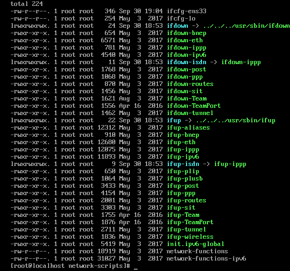Click the ifup-eth filename
The width and height of the screenshot is (290, 271).
(x=181, y=142)
